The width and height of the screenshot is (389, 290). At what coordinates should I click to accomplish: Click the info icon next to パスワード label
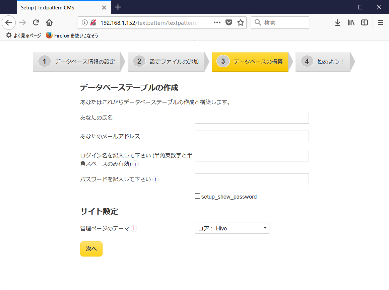[x=155, y=179]
